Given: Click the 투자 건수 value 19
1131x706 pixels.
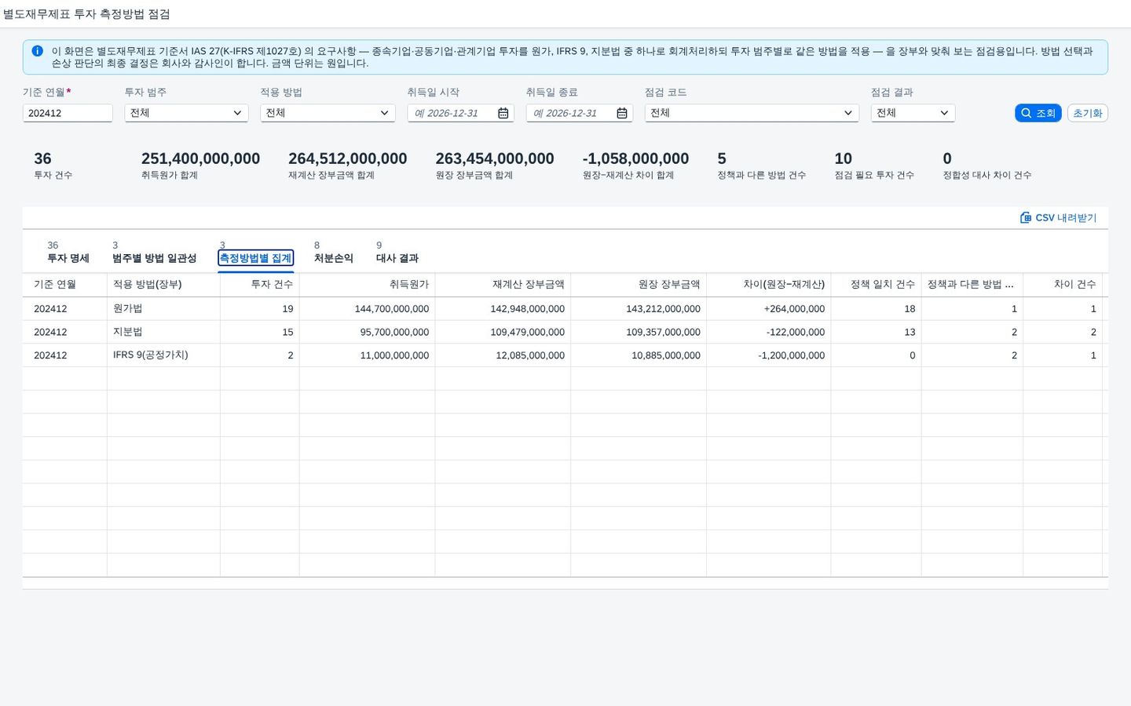Looking at the screenshot, I should 260,308.
